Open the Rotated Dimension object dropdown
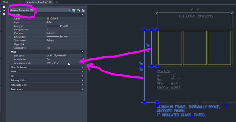This screenshot has width=236, height=122. point(40,10)
